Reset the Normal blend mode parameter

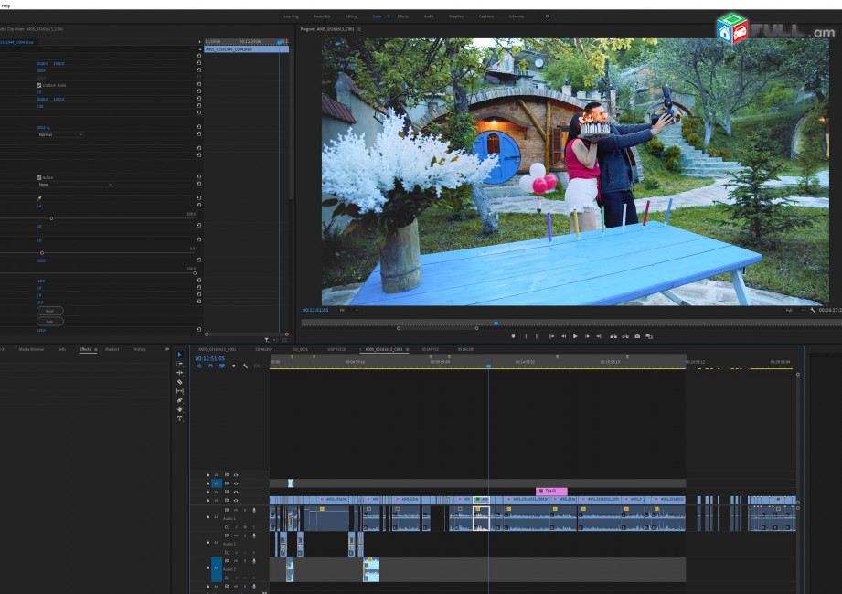tap(199, 134)
